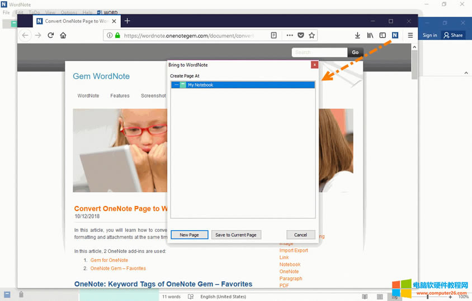This screenshot has height=301, width=472.
Task: Open the File menu in WordNote
Action: [6, 13]
